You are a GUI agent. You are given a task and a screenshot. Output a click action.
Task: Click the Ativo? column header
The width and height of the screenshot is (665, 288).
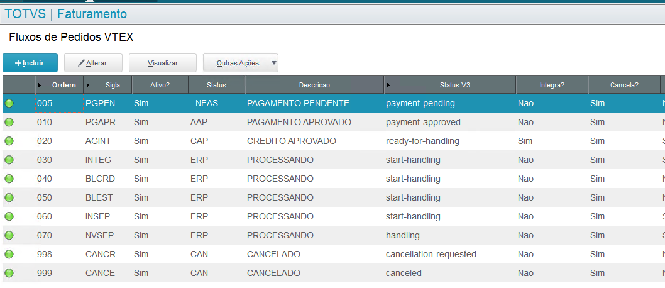tap(160, 85)
